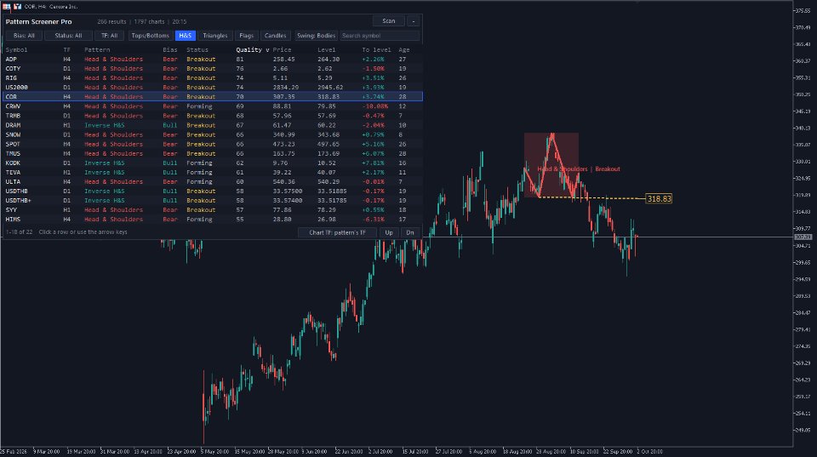Collapse the Pattern Screener Pro panel
817x457 pixels.
[414, 21]
